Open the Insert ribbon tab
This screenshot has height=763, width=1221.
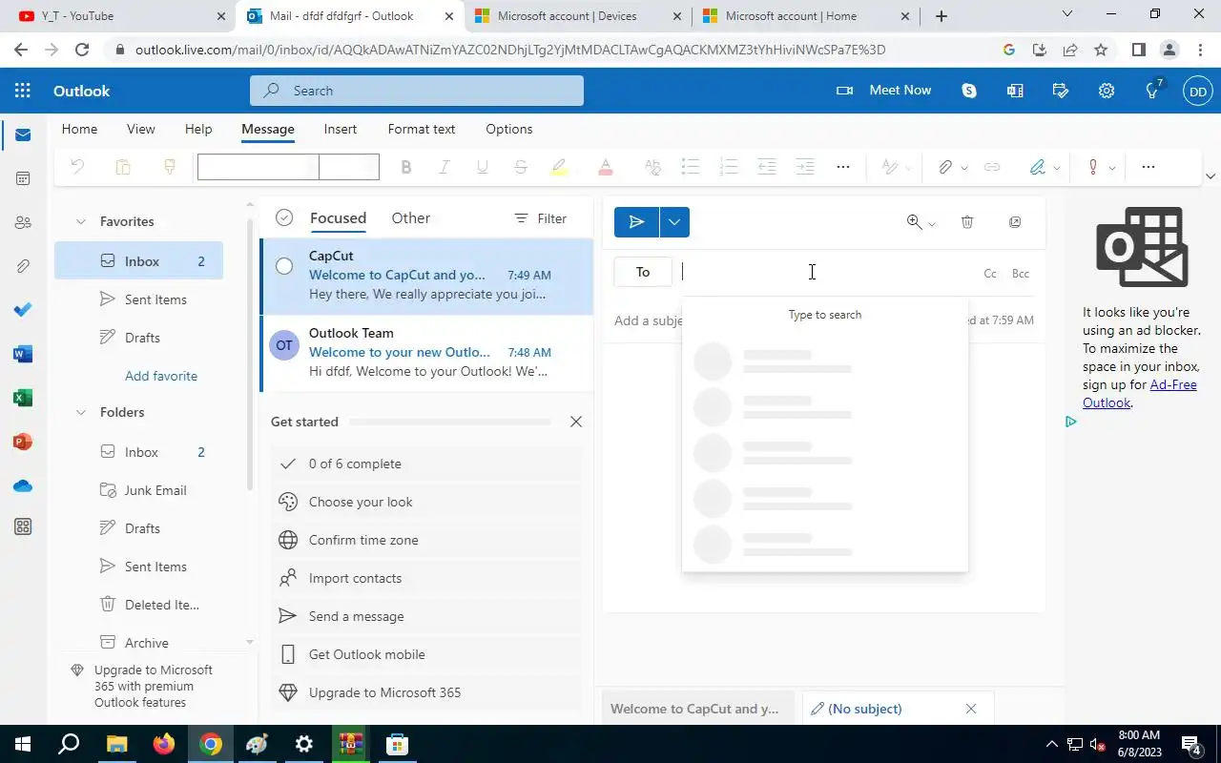point(340,129)
